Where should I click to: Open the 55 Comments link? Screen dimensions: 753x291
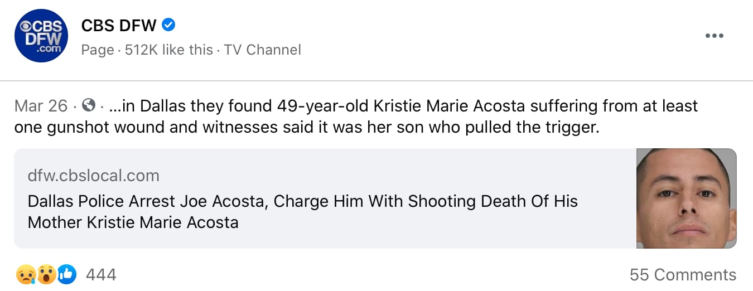click(x=683, y=275)
